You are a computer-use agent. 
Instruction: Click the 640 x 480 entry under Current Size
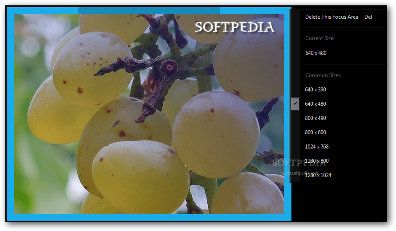point(316,53)
